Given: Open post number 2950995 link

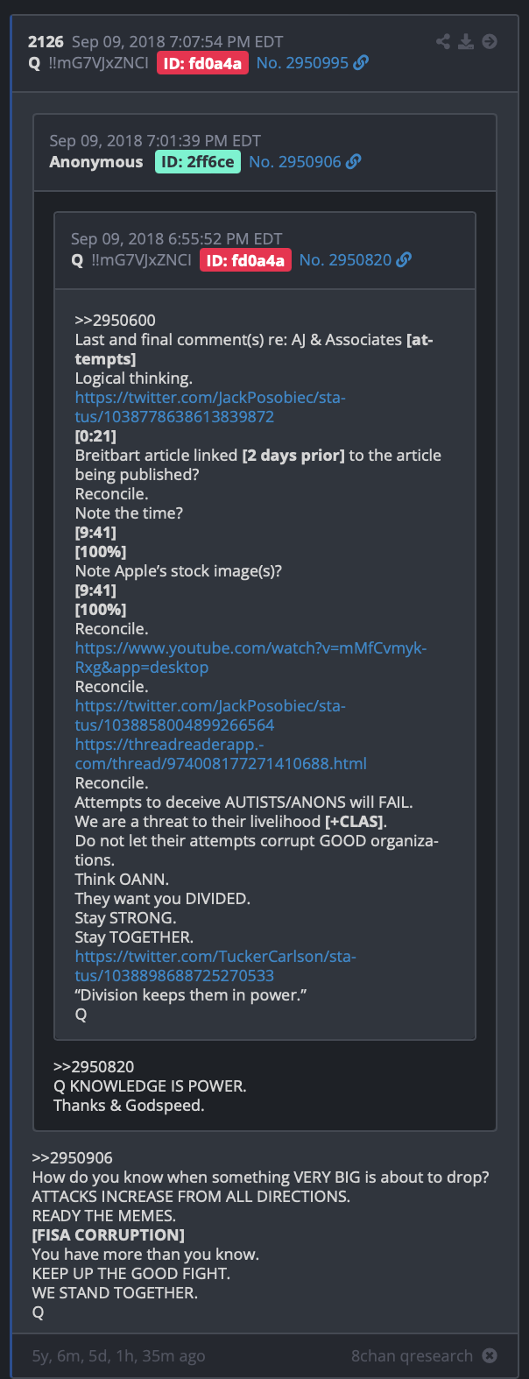Looking at the screenshot, I should click(302, 63).
